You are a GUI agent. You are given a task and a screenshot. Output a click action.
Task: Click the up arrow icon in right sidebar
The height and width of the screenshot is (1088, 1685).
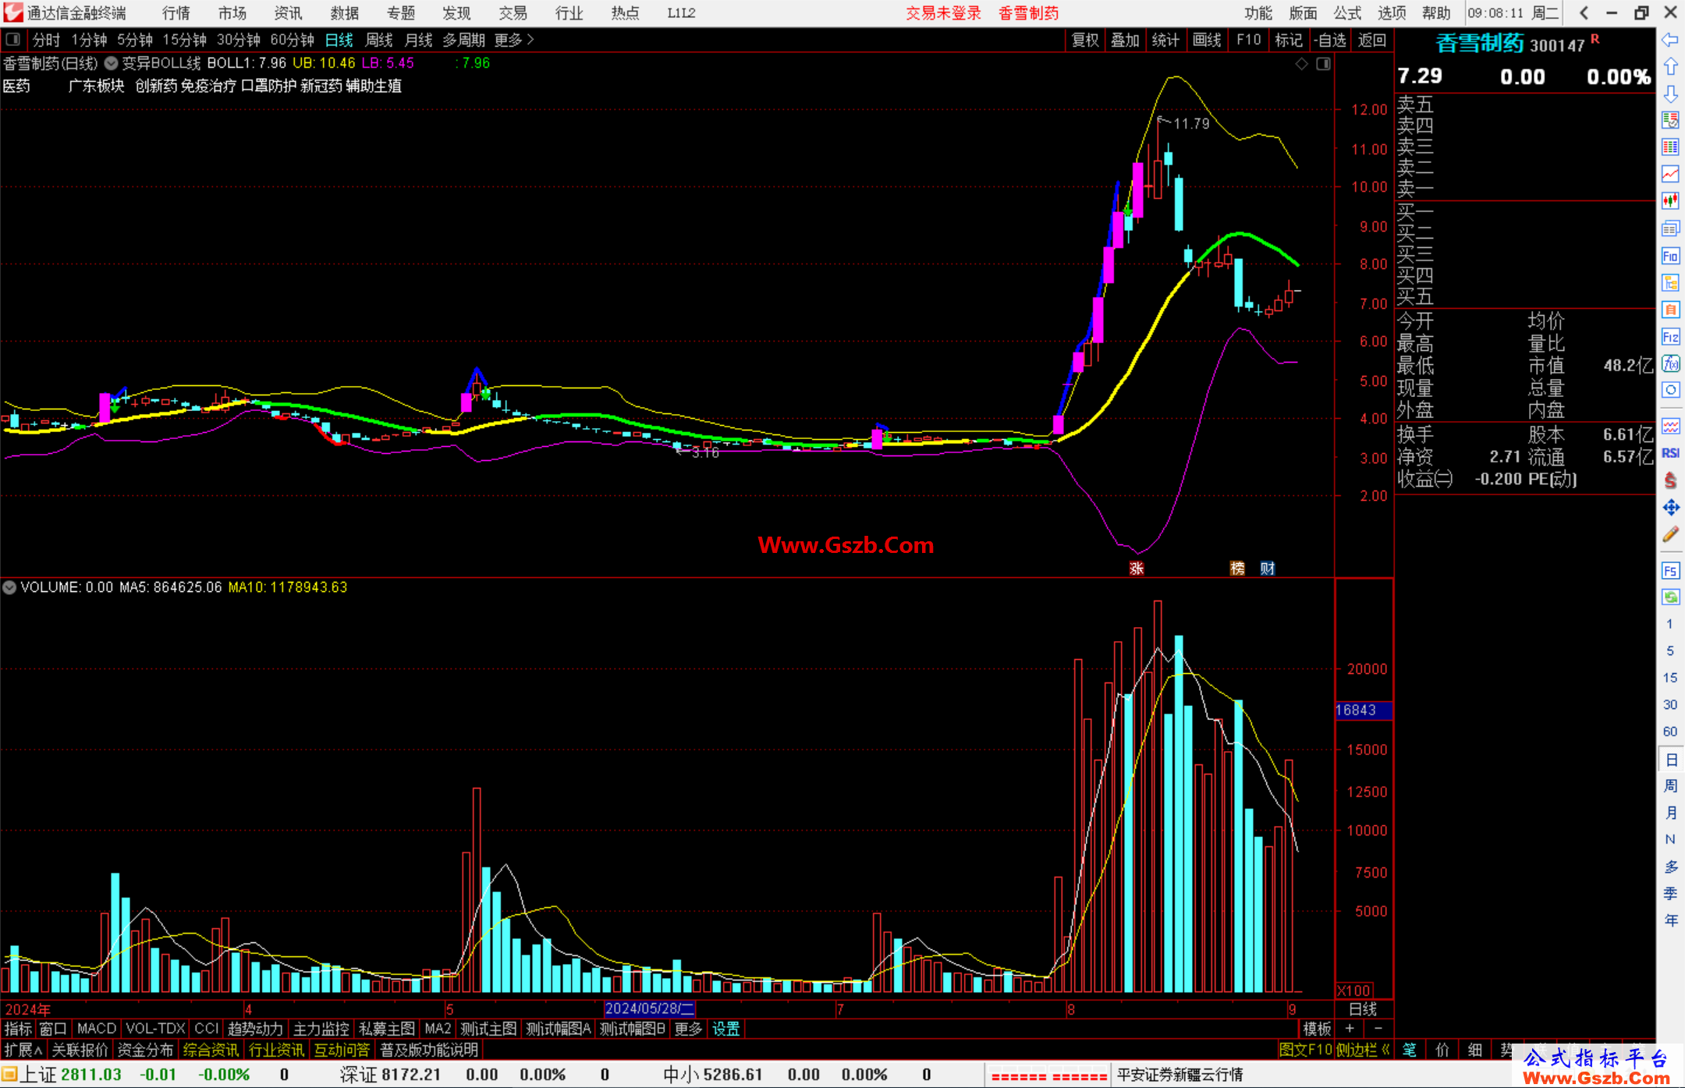click(1670, 67)
